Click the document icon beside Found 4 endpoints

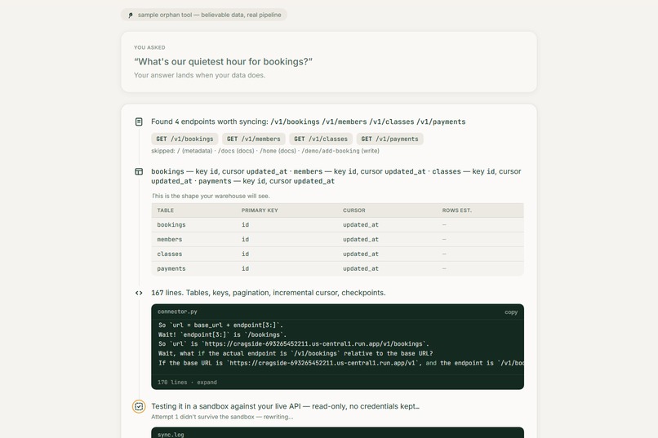pos(139,122)
